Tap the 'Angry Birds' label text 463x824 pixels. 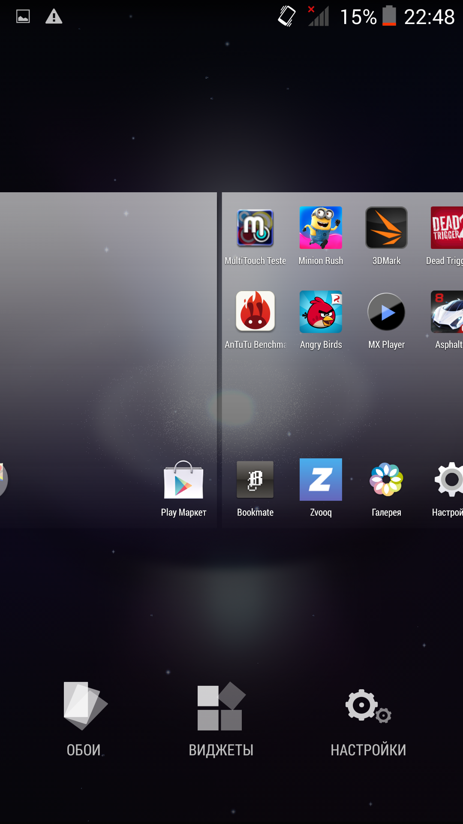(321, 345)
